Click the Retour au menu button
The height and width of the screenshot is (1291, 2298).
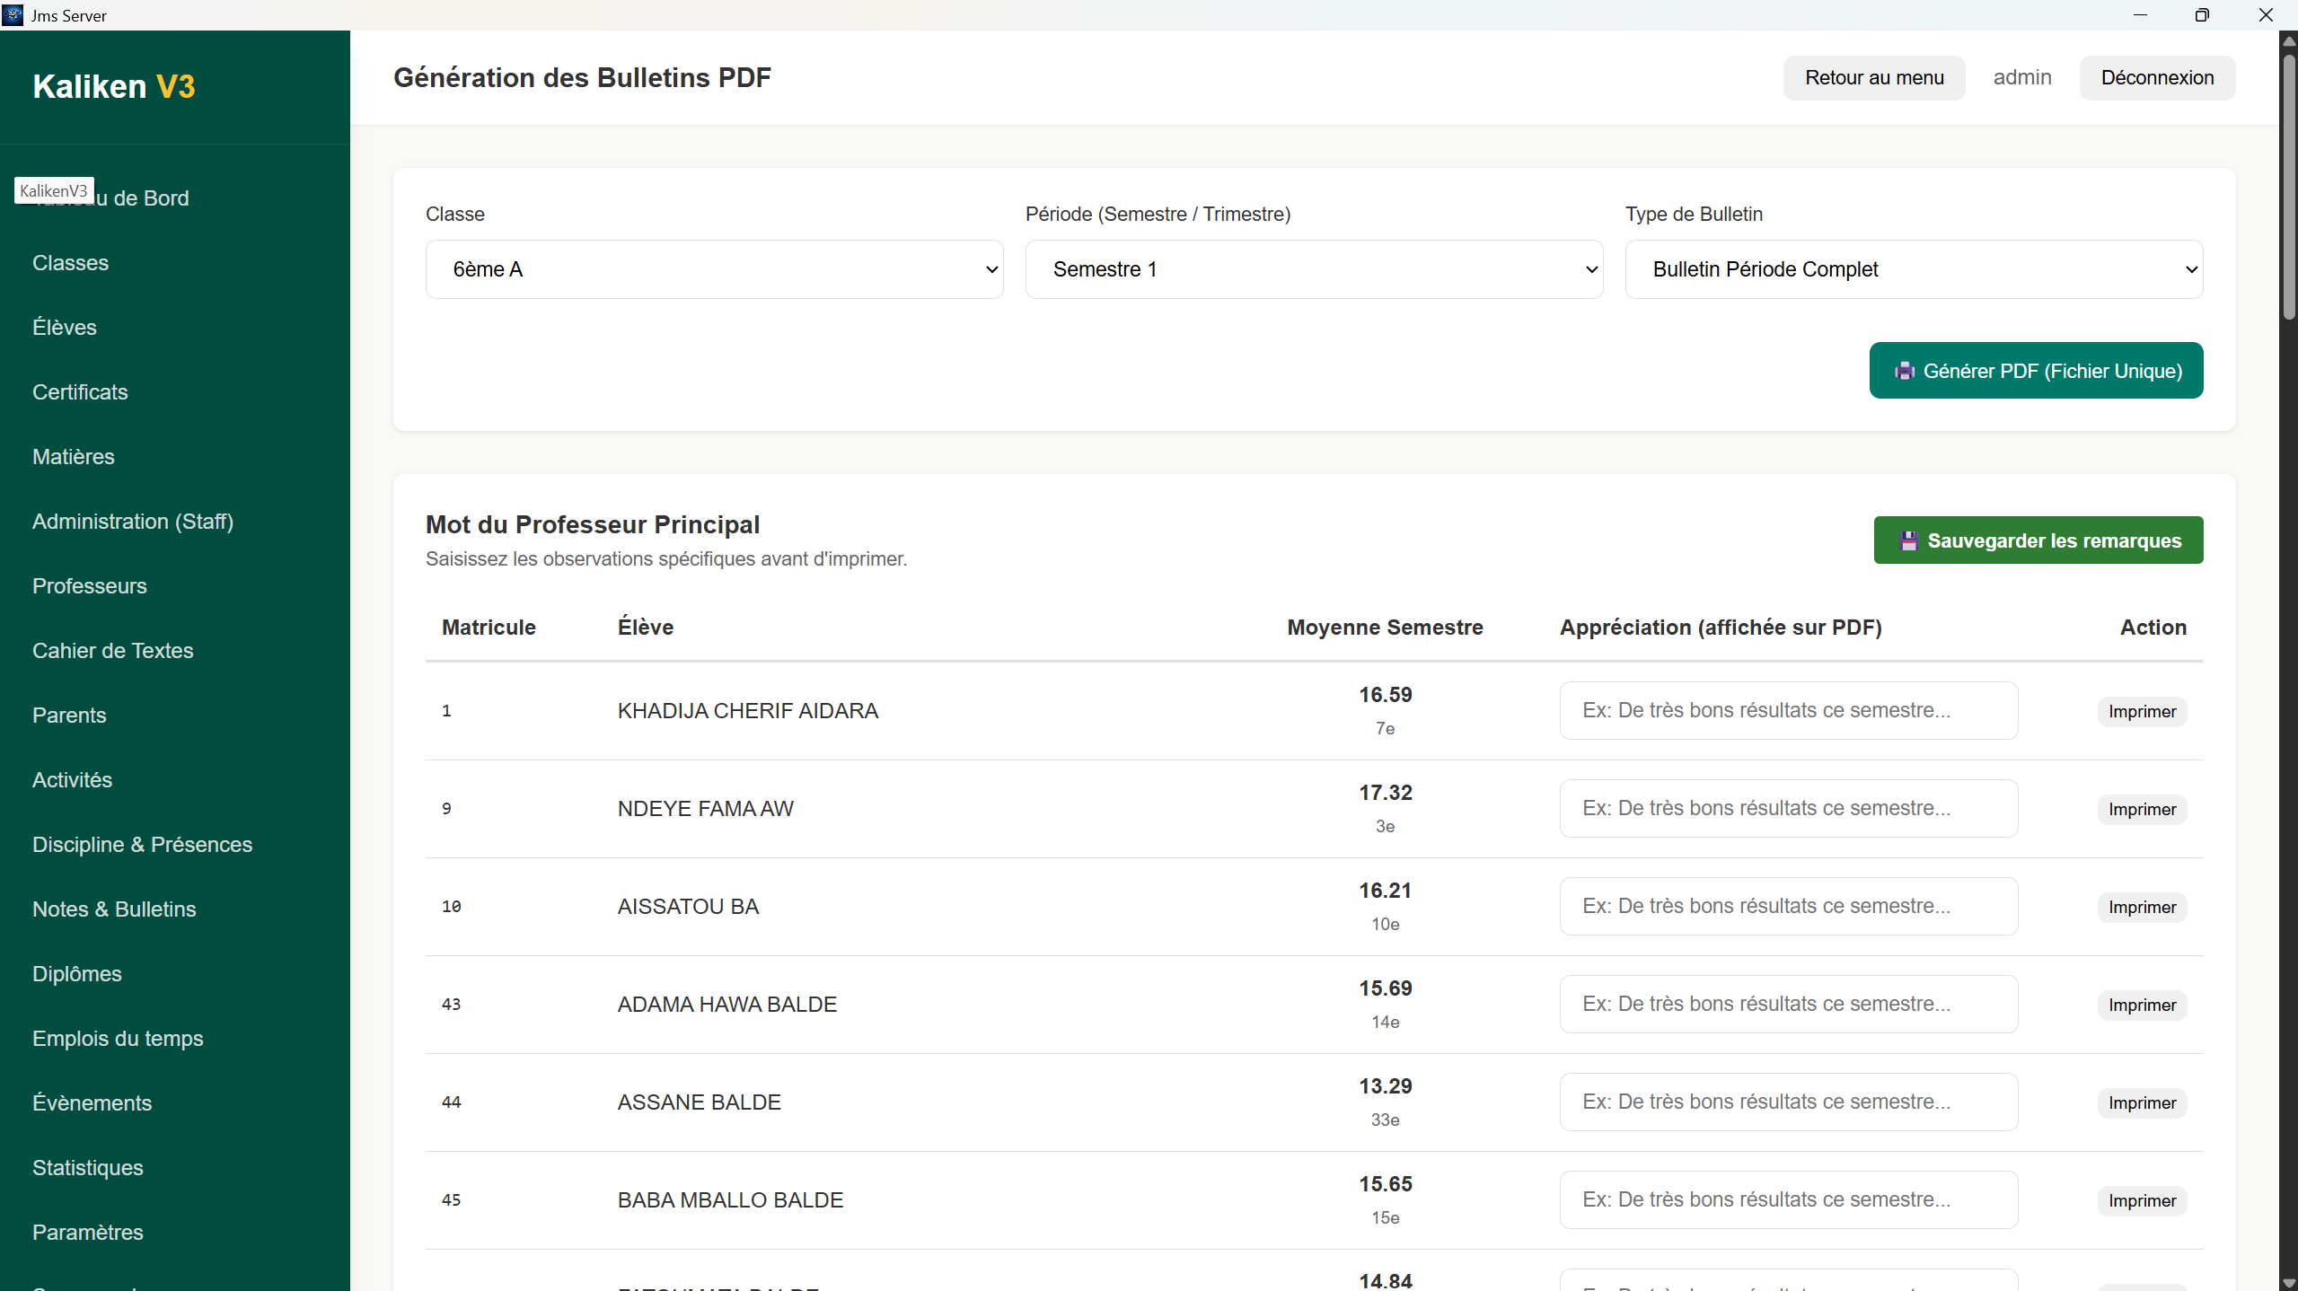coord(1874,78)
